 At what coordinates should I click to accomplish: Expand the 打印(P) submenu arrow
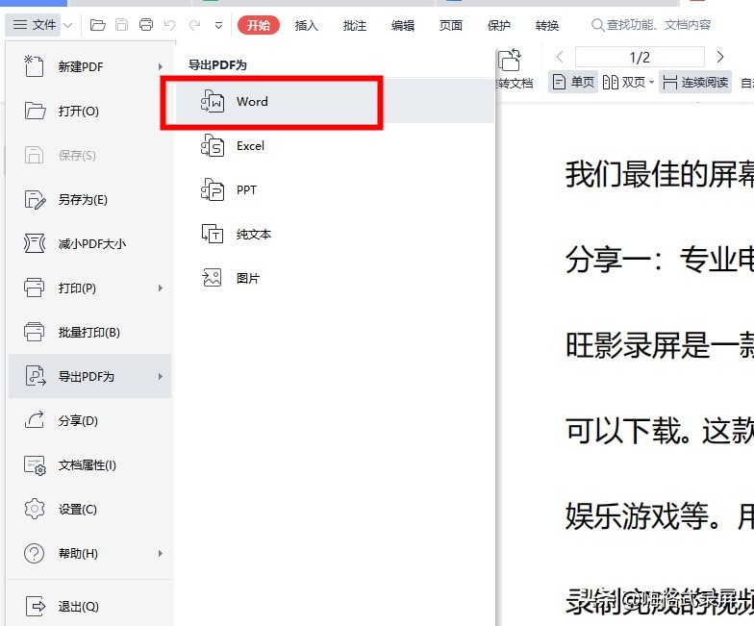(160, 288)
